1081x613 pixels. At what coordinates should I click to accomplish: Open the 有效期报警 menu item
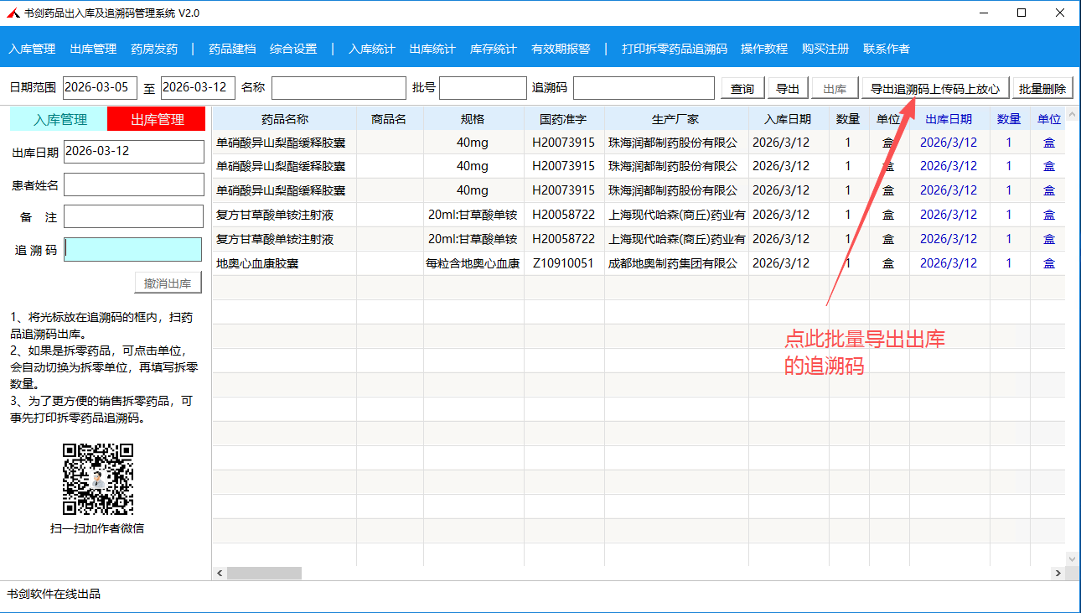(561, 49)
